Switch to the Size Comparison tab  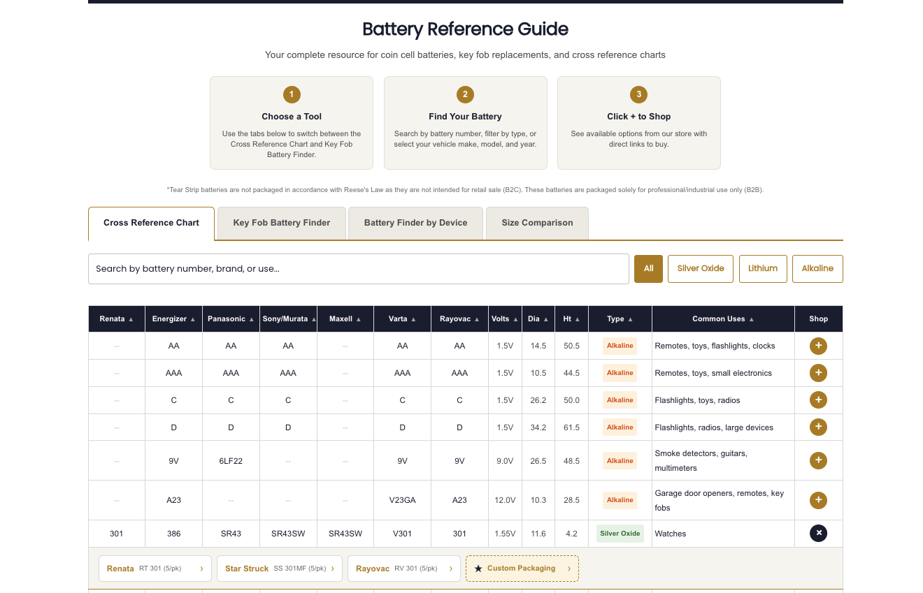[537, 223]
